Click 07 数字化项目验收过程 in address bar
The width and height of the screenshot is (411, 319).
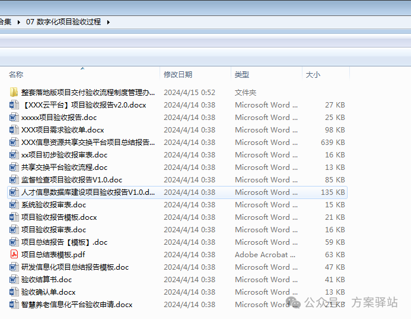[63, 22]
